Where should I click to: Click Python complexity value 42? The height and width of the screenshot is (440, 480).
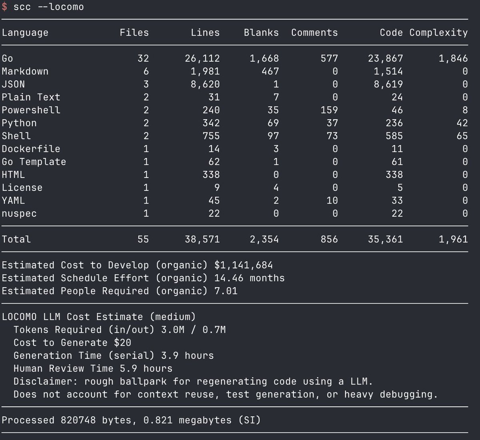[x=462, y=123]
